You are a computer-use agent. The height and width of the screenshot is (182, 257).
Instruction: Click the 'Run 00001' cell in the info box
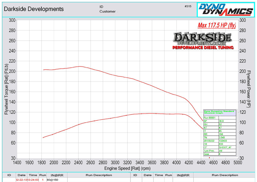pyautogui.click(x=211, y=118)
